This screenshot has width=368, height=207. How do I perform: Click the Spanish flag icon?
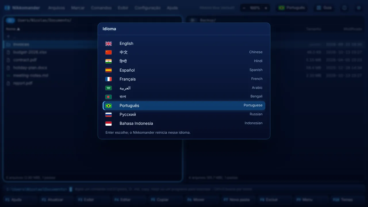108,70
